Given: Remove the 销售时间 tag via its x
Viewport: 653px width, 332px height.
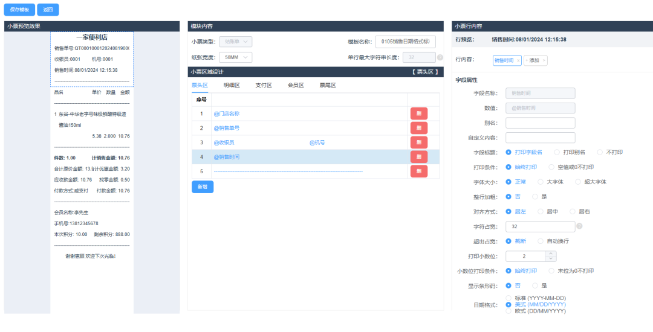Looking at the screenshot, I should click(517, 60).
